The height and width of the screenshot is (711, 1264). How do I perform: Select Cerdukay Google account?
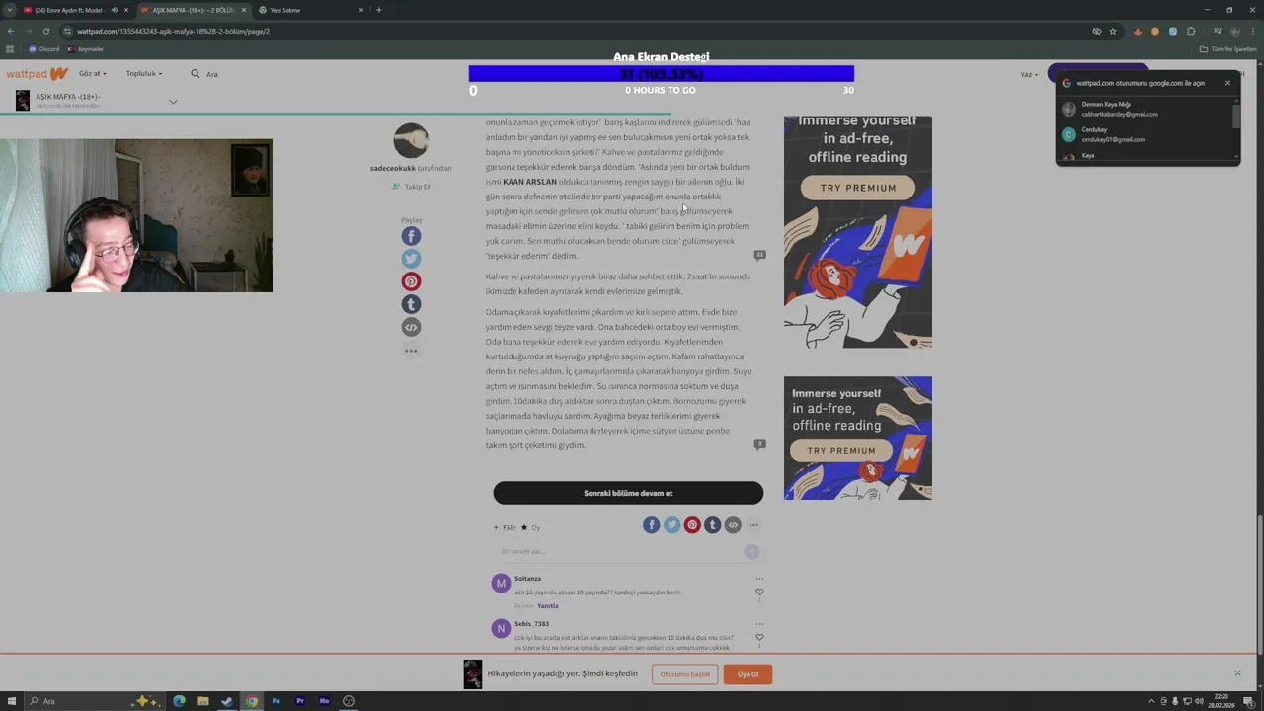1145,134
